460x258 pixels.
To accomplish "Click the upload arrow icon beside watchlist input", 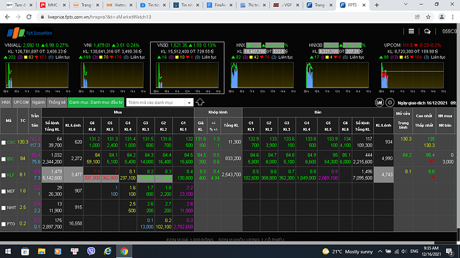I will [x=200, y=102].
